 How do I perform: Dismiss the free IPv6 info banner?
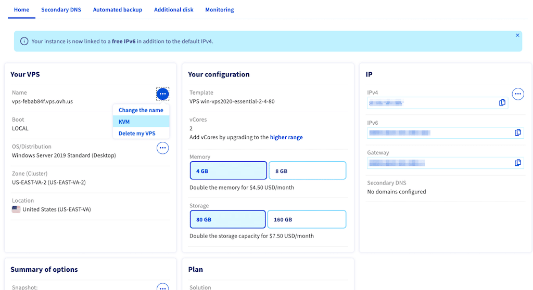517,35
